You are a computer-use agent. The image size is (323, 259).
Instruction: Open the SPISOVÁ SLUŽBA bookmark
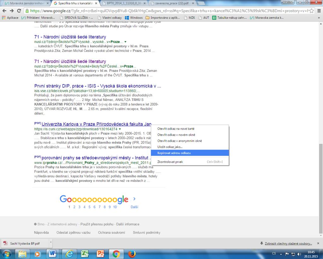pyautogui.click(x=76, y=18)
